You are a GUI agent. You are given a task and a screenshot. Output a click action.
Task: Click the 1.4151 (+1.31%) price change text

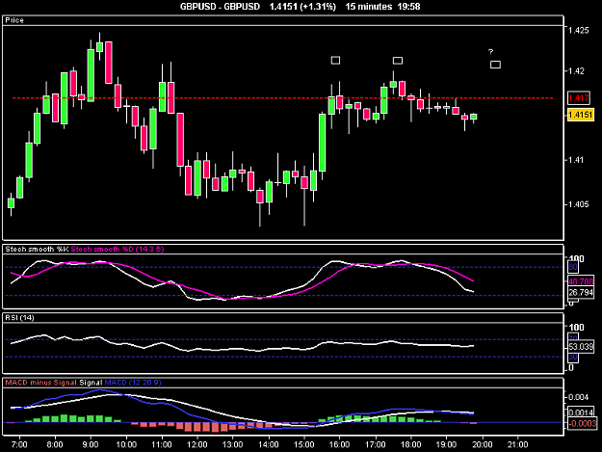coord(302,7)
